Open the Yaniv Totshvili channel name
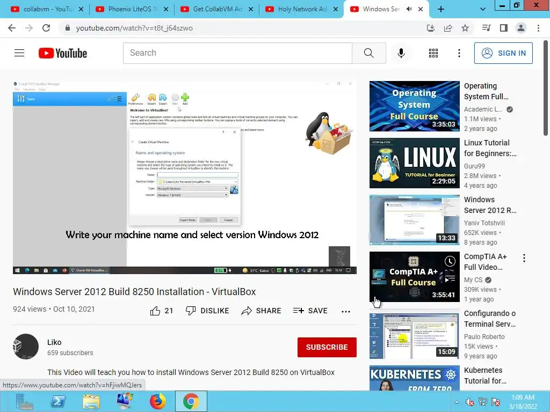This screenshot has height=412, width=550. [x=484, y=223]
